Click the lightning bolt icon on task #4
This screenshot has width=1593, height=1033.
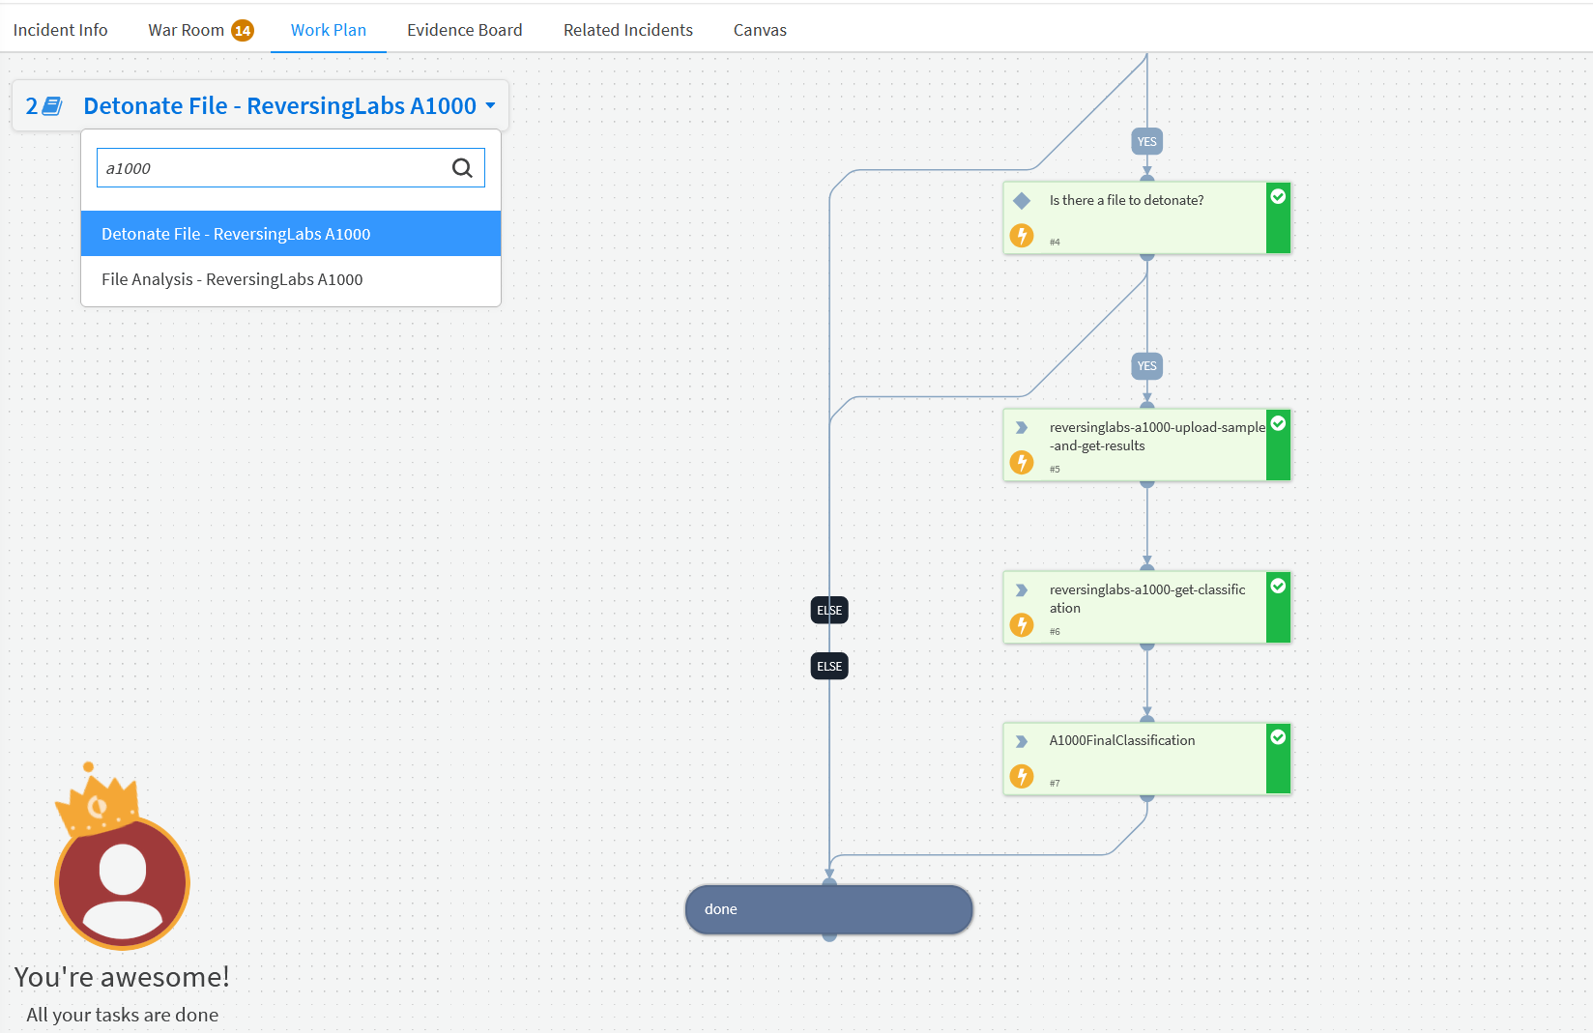1022,235
